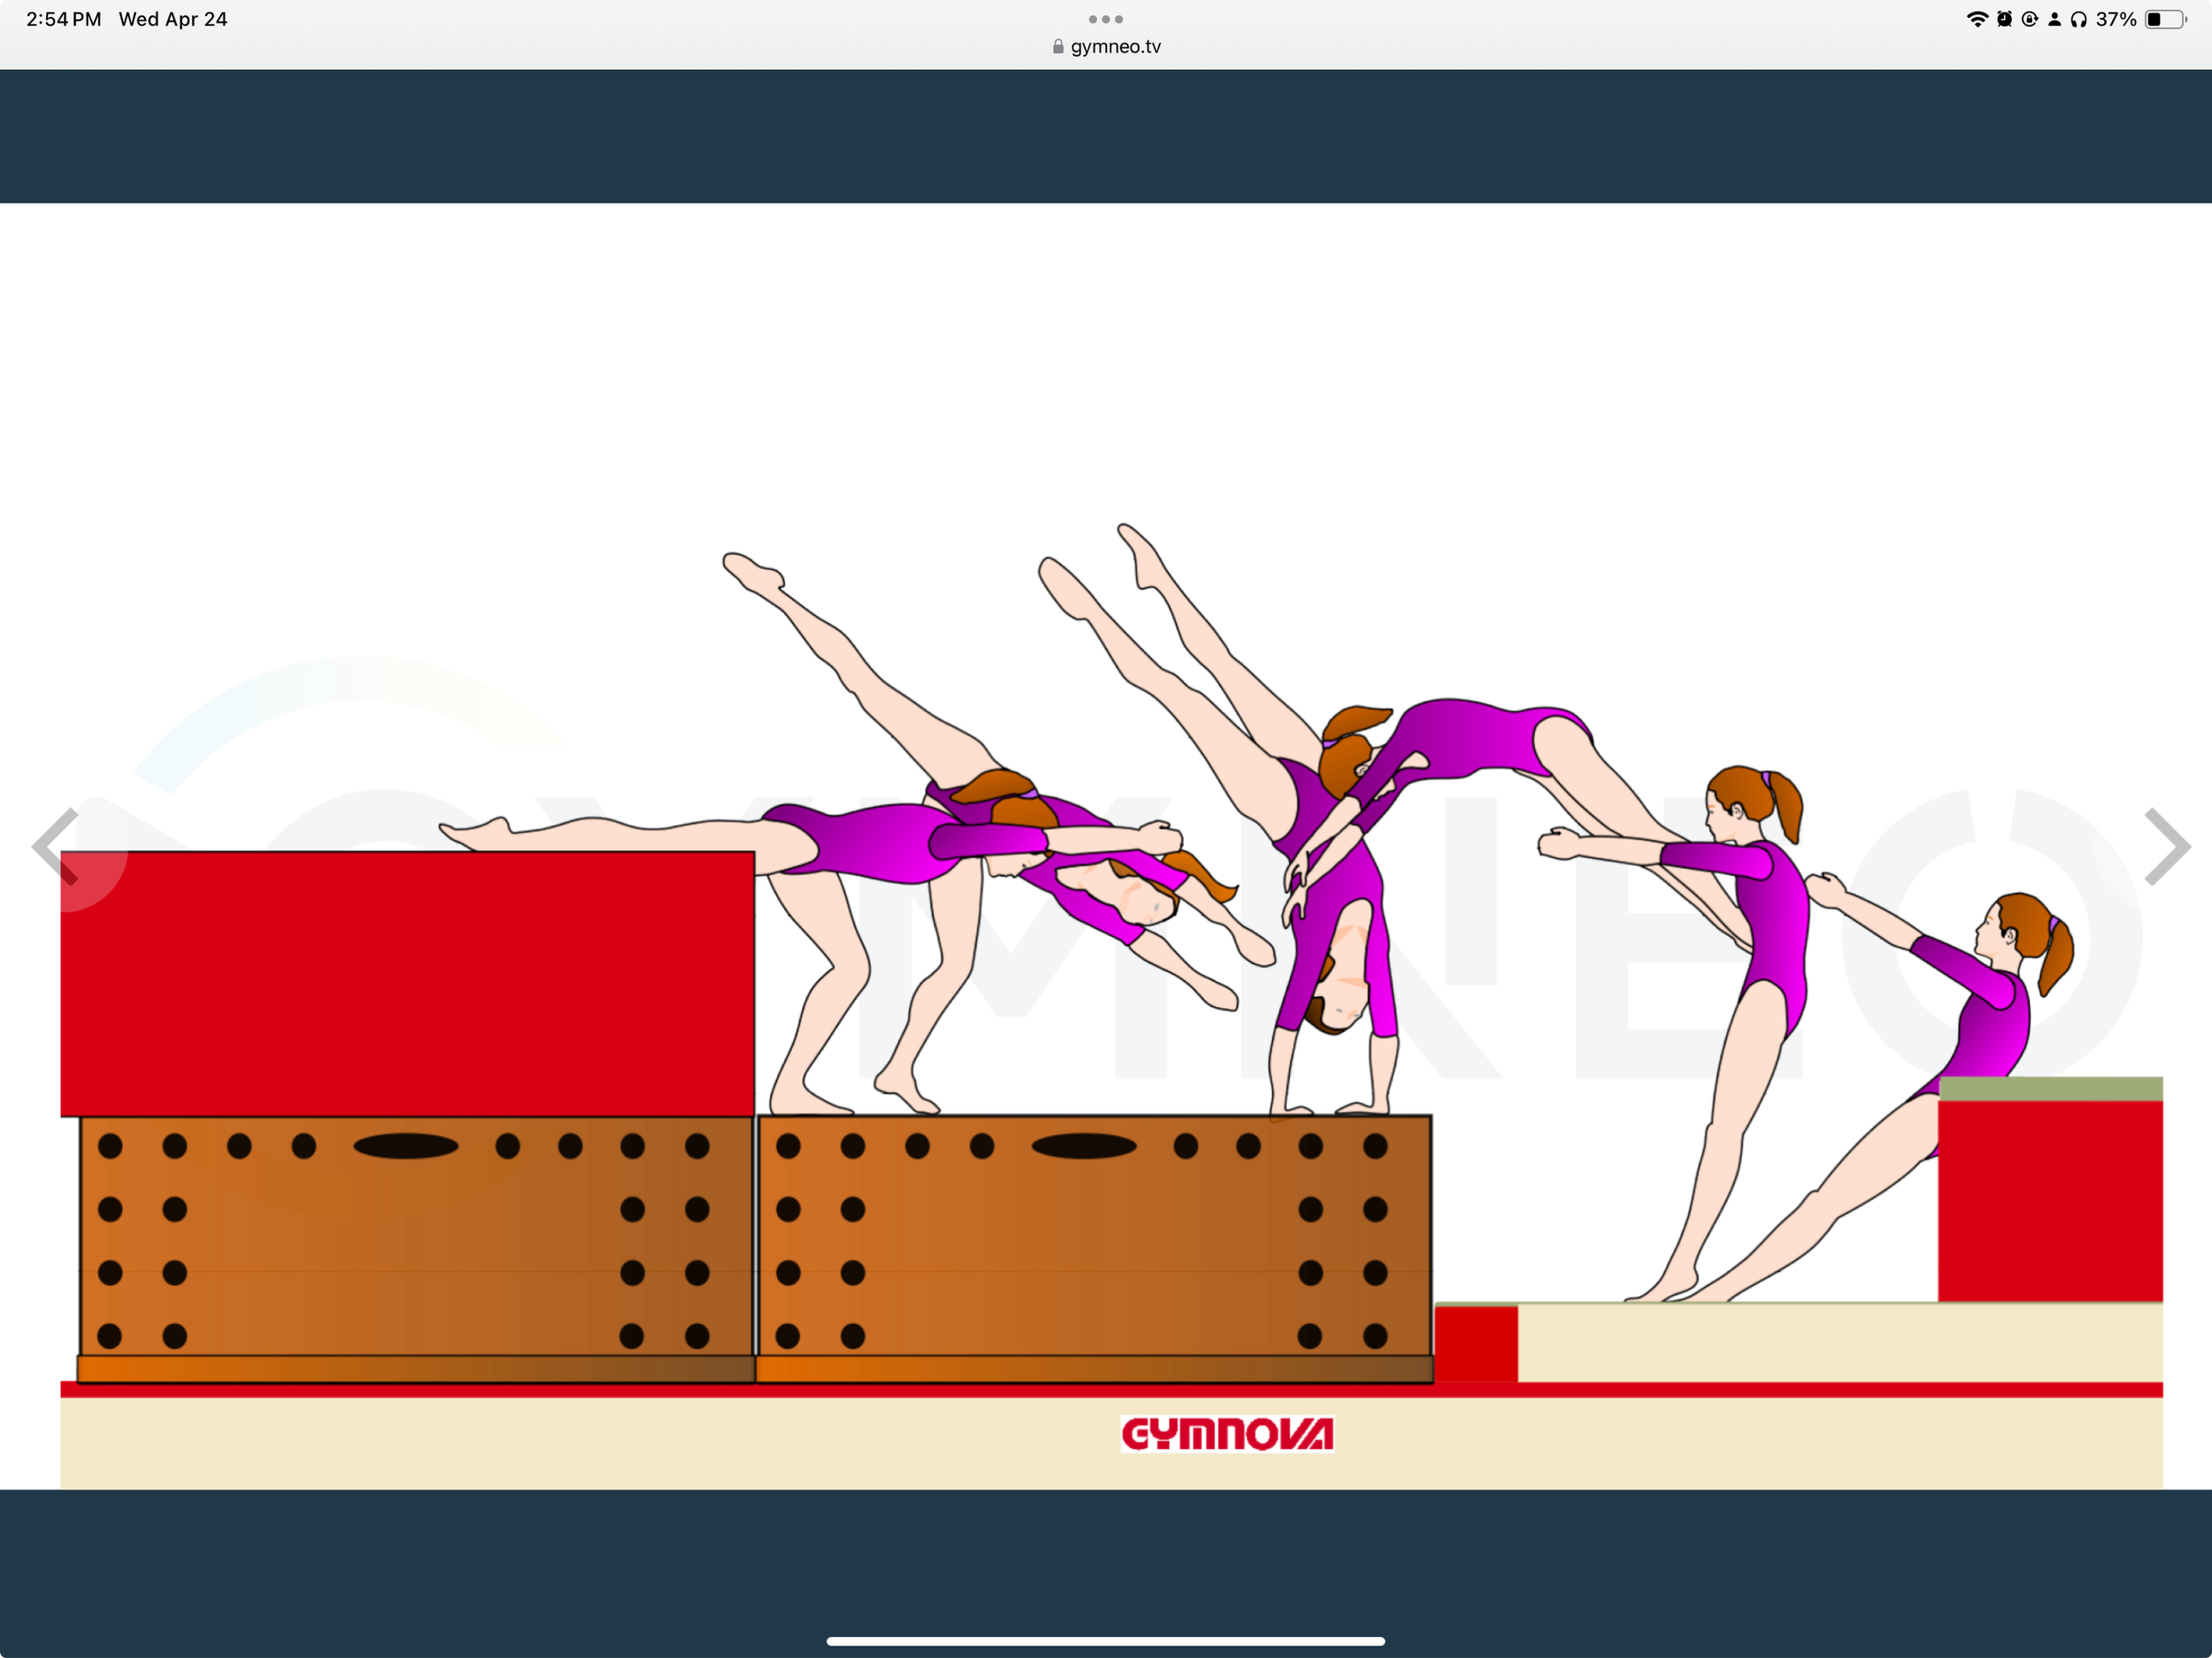The image size is (2212, 1658).
Task: Tap the home indicator bar at bottom
Action: pyautogui.click(x=1105, y=1641)
